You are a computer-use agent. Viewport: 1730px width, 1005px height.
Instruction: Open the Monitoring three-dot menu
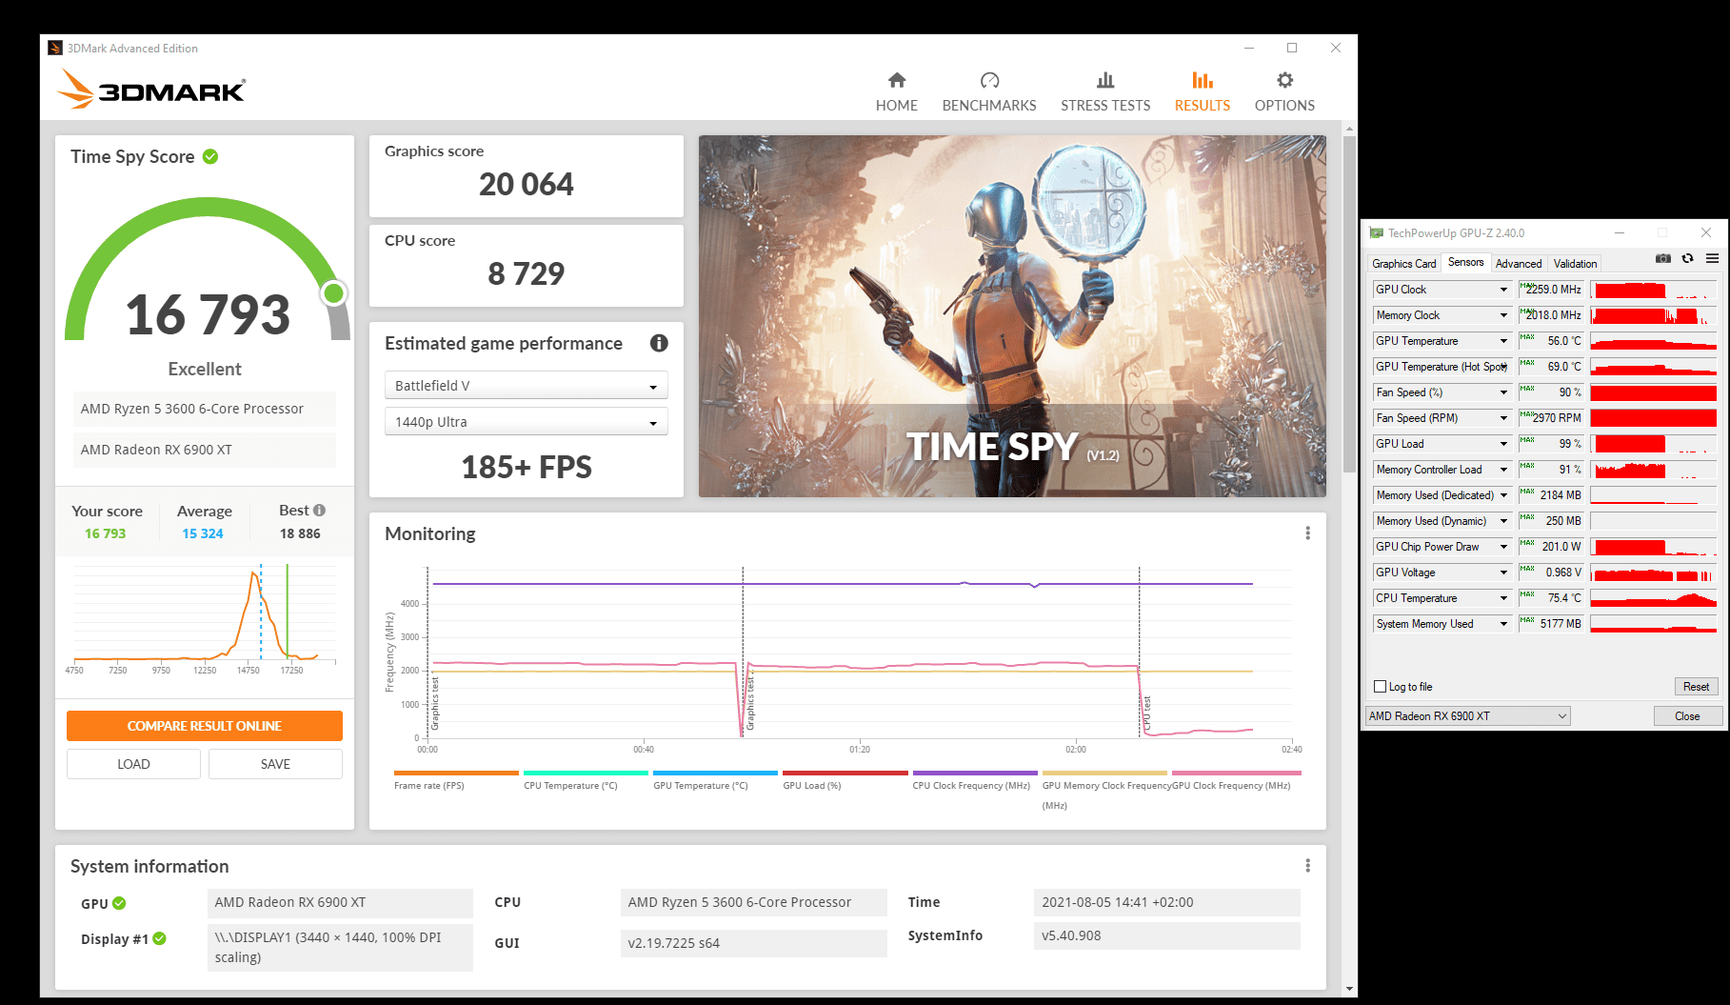[1307, 533]
